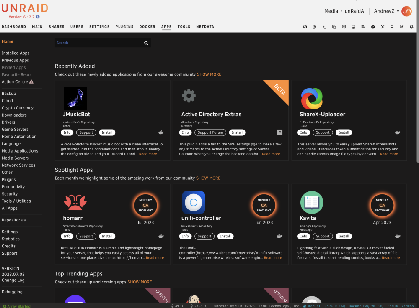419x308 pixels.
Task: Click the Action Centre warning triangle icon
Action: tap(31, 81)
